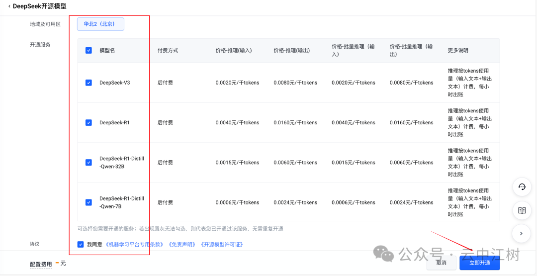Image resolution: width=537 pixels, height=276 pixels.
Task: Toggle the DeepSeek-R1-Distill-Qwen-7B checkbox
Action: click(x=89, y=202)
